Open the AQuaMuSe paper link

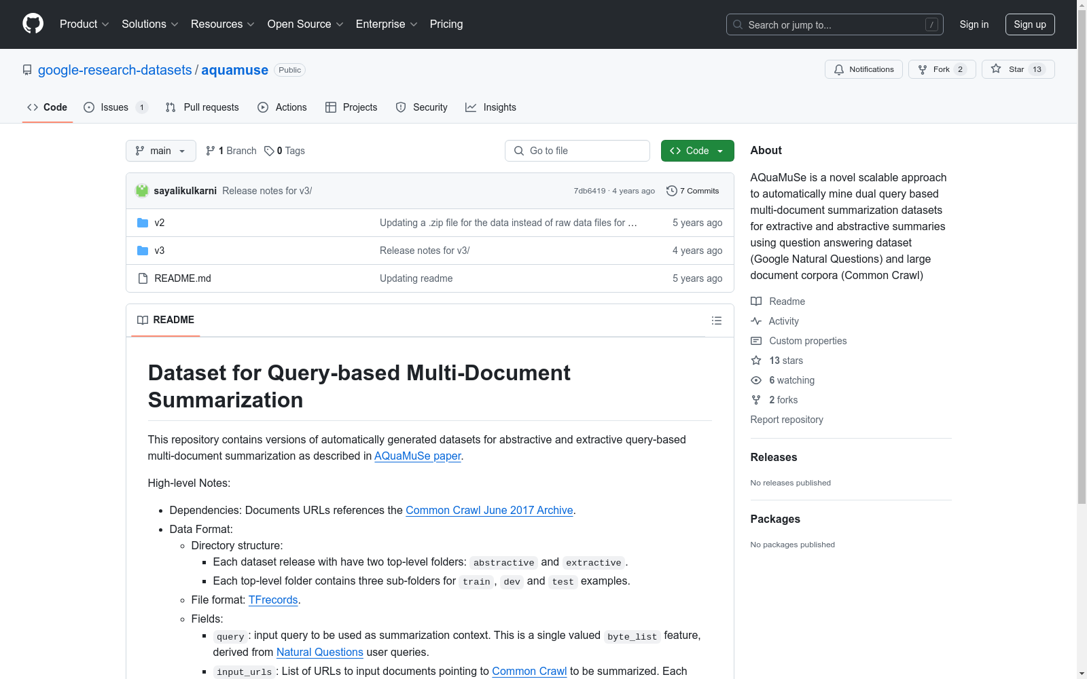418,456
